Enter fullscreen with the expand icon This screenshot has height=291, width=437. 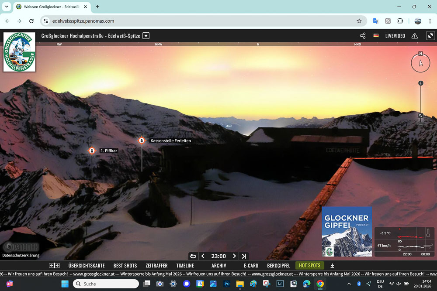430,36
